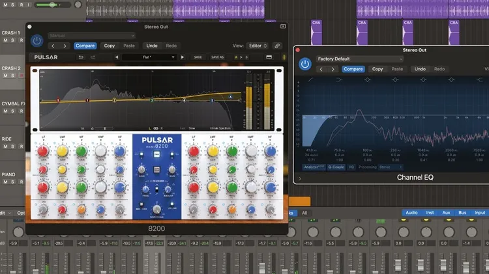Click EQ node 3 on the Pulsar curve
489x274 pixels.
152,100
